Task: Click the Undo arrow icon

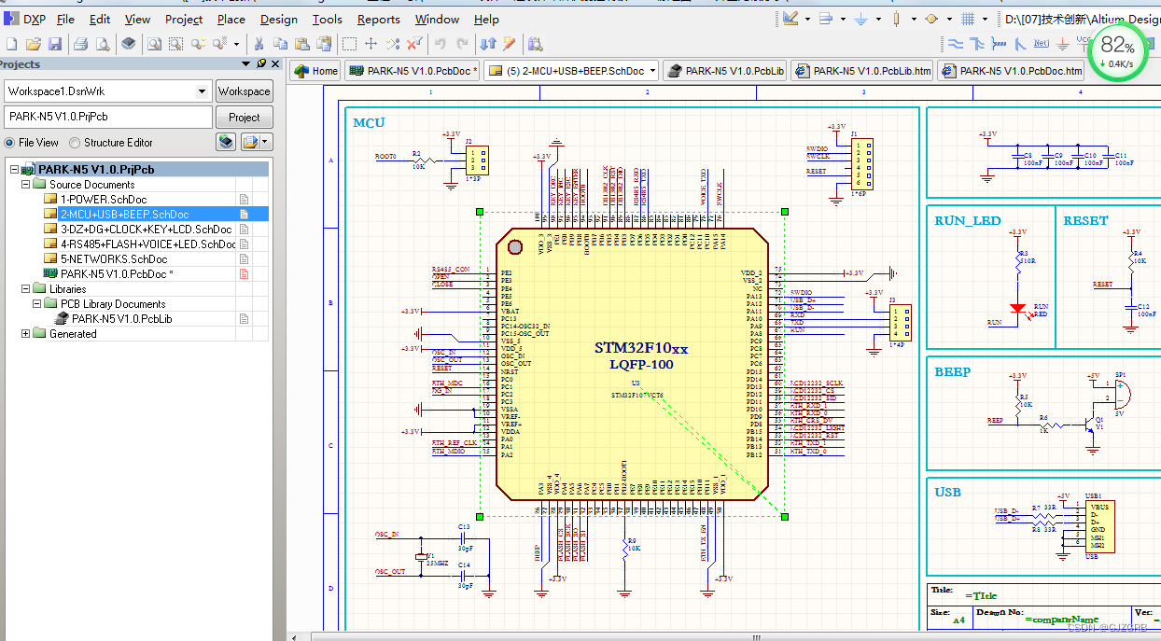Action: coord(441,44)
